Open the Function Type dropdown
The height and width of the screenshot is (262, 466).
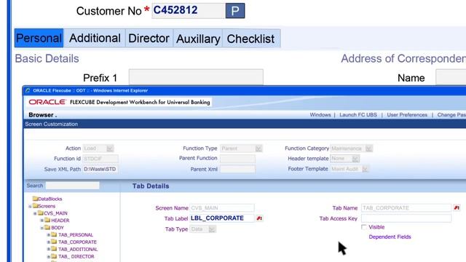click(241, 148)
